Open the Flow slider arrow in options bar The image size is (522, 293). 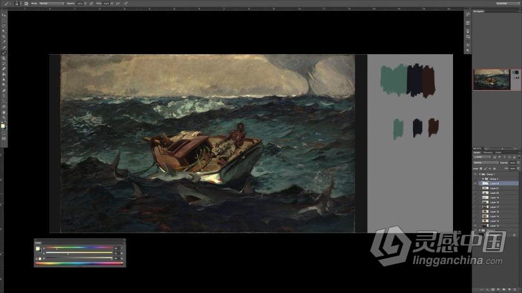click(112, 3)
